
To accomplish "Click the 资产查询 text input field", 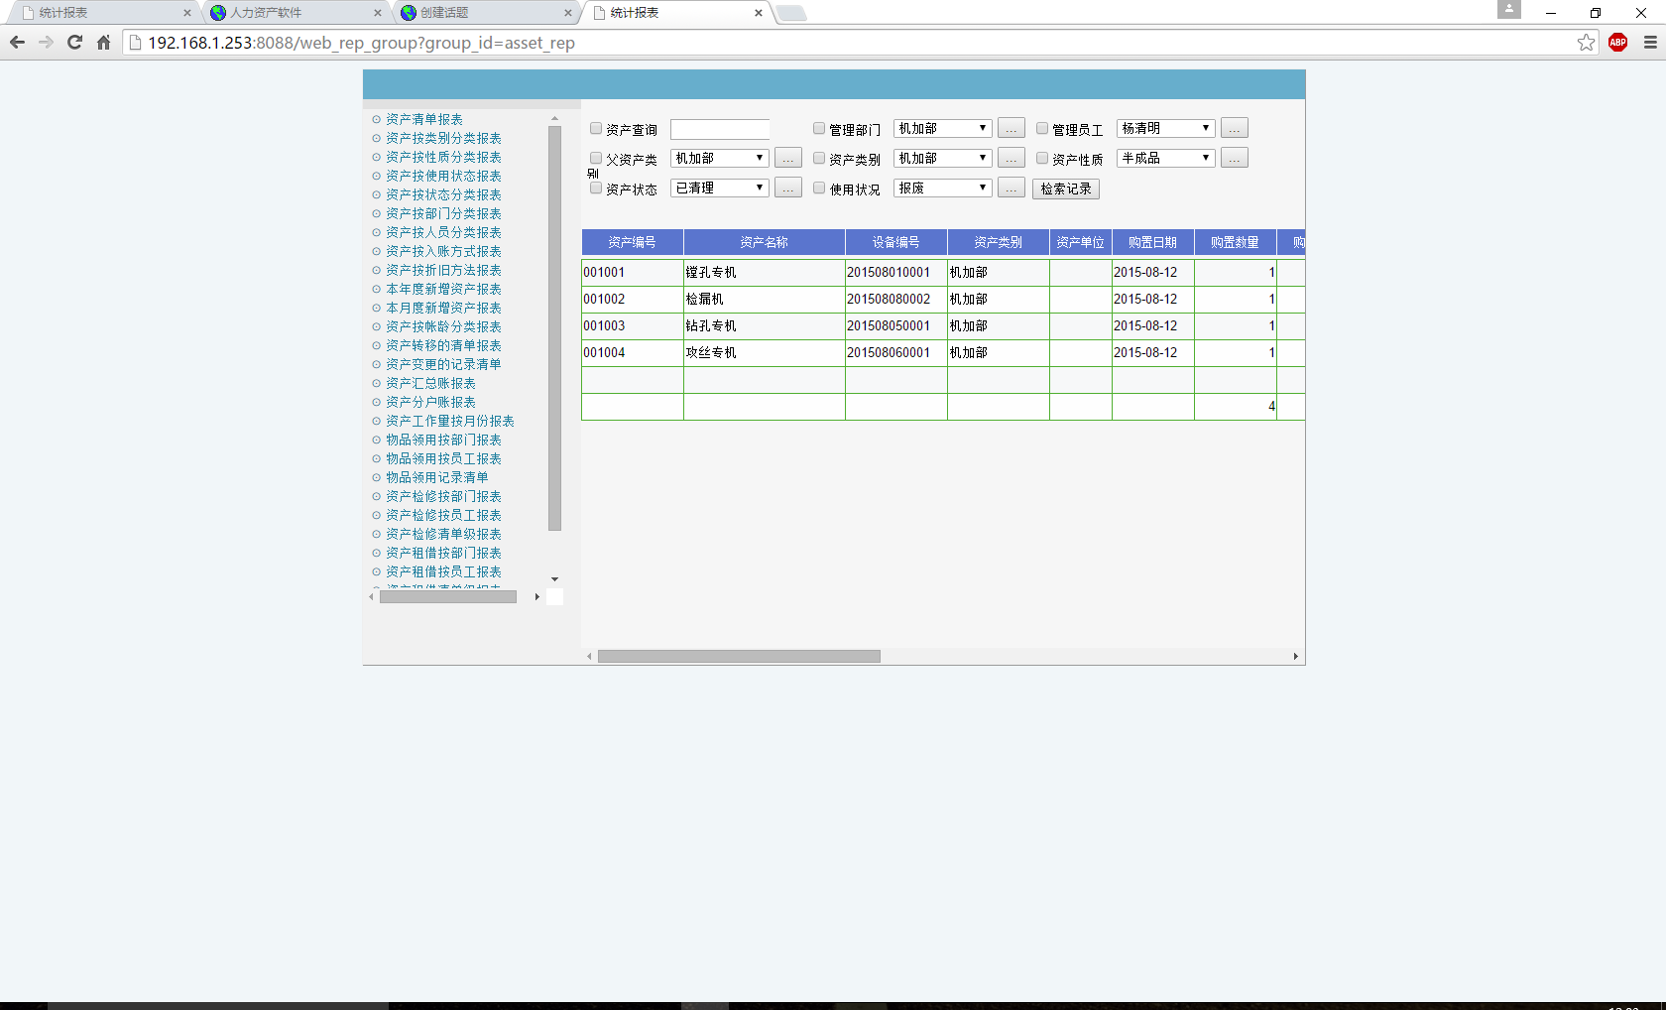I will tap(719, 130).
